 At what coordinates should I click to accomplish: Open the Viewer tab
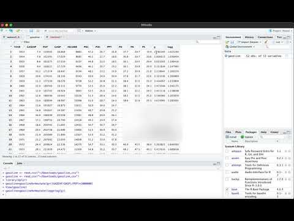pos(274,132)
